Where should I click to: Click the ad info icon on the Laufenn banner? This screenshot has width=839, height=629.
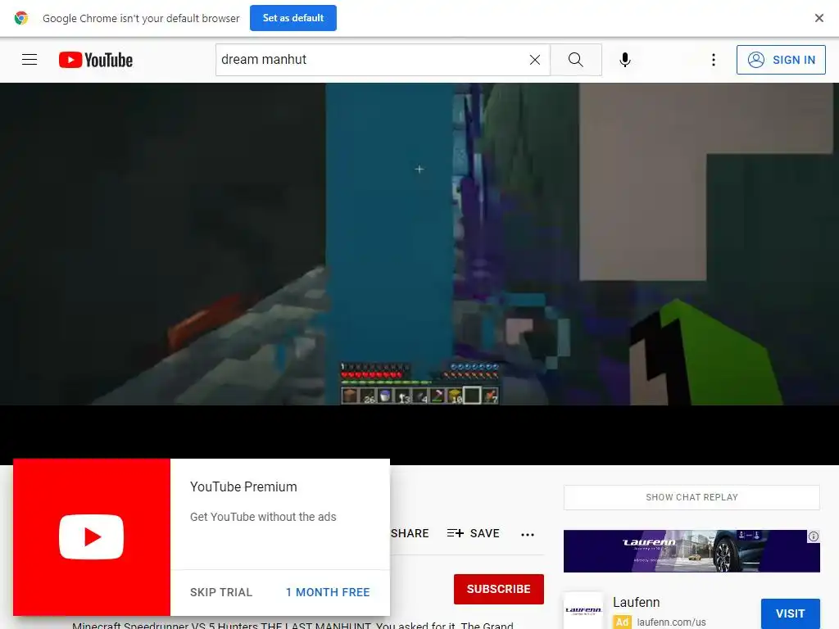click(x=814, y=536)
